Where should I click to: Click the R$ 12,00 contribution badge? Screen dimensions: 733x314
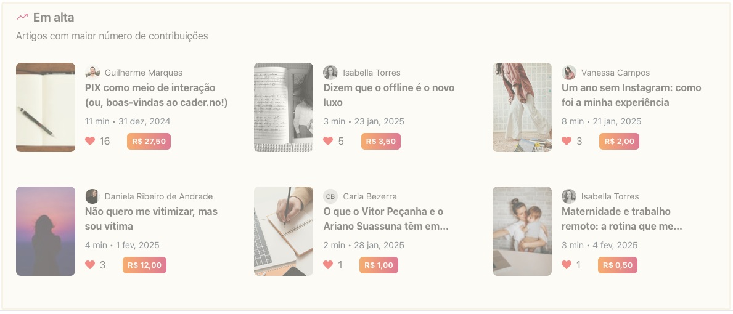tap(144, 265)
